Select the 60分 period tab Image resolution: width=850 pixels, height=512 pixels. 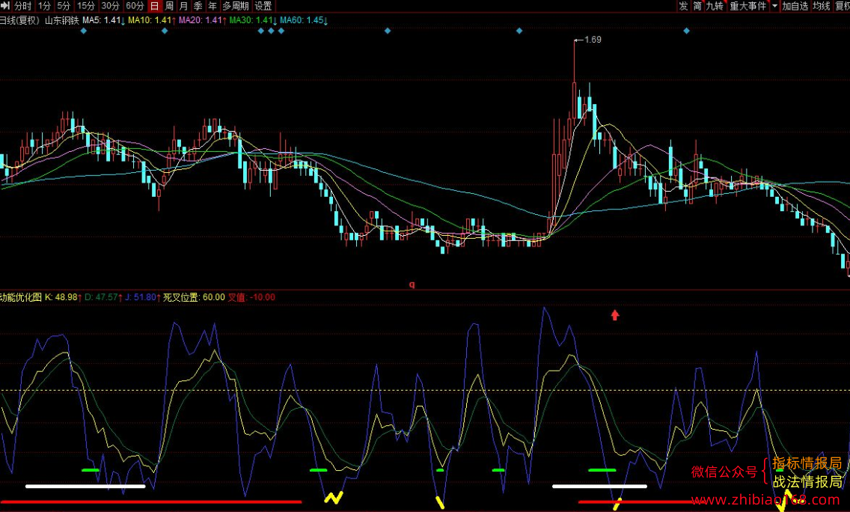pos(135,6)
